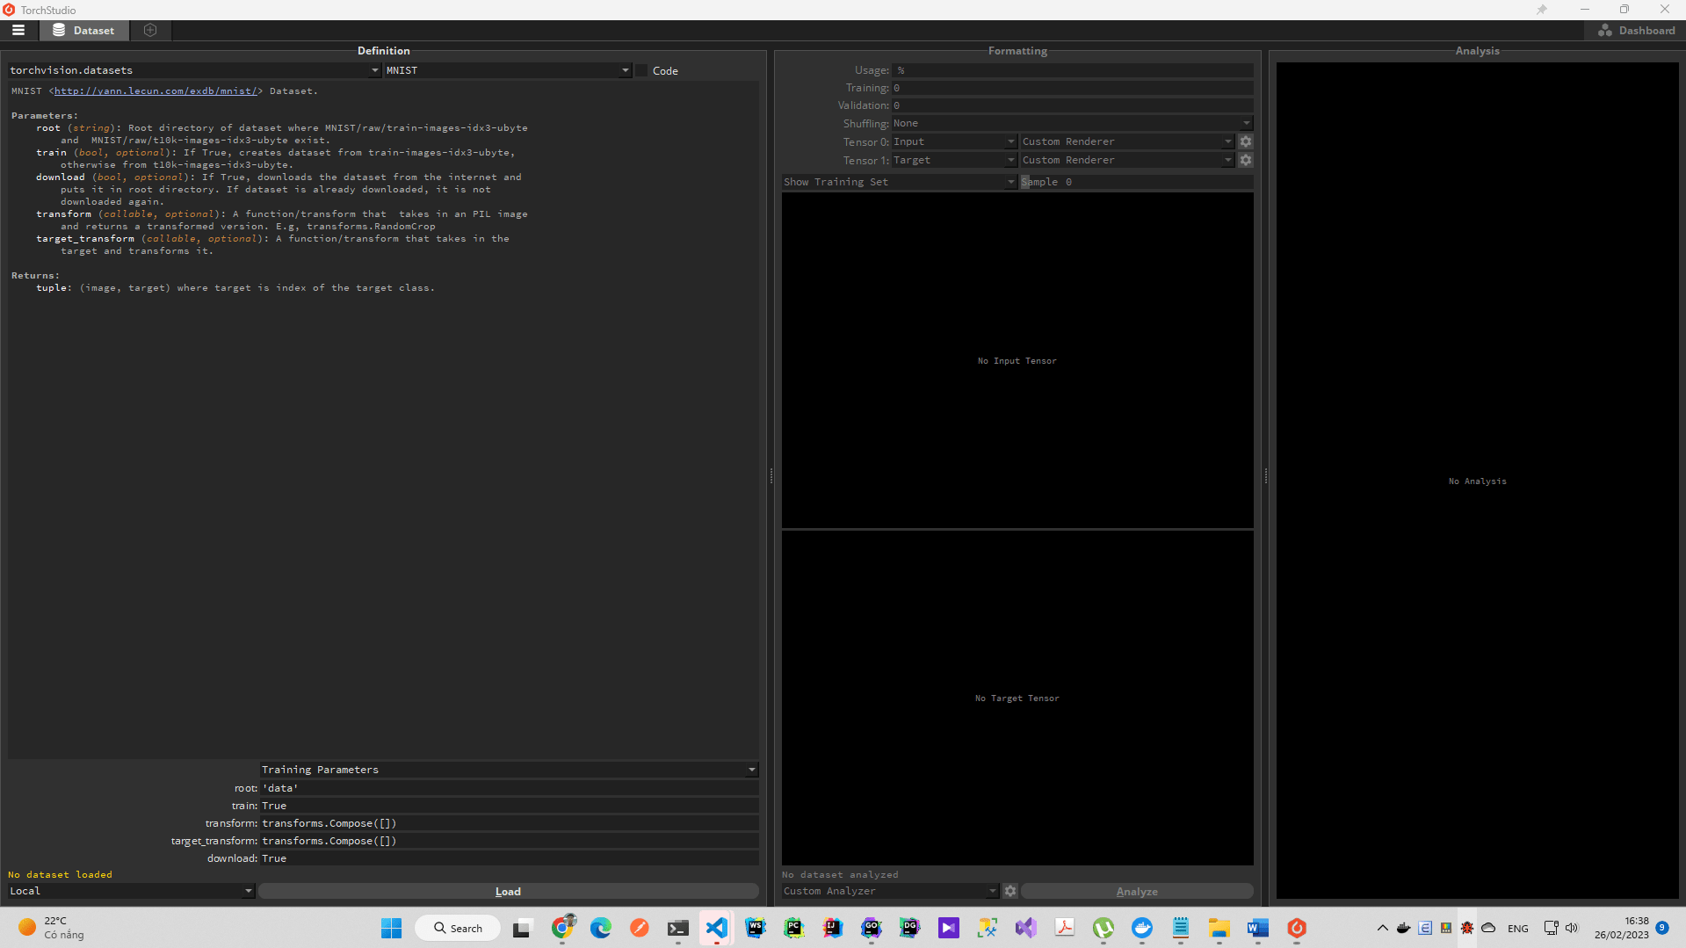Open the hamburger main menu

[x=18, y=30]
